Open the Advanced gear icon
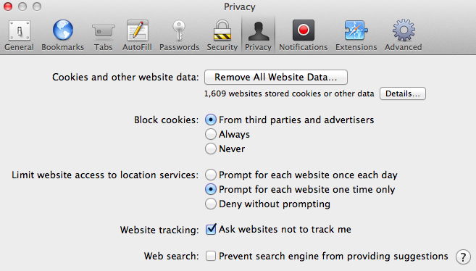476x271 pixels. [404, 30]
